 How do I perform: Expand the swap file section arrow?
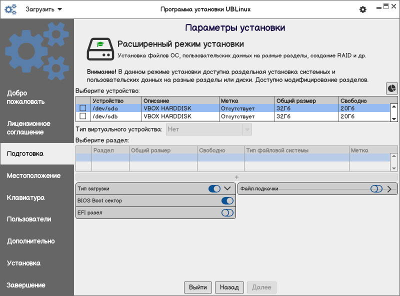pos(389,188)
